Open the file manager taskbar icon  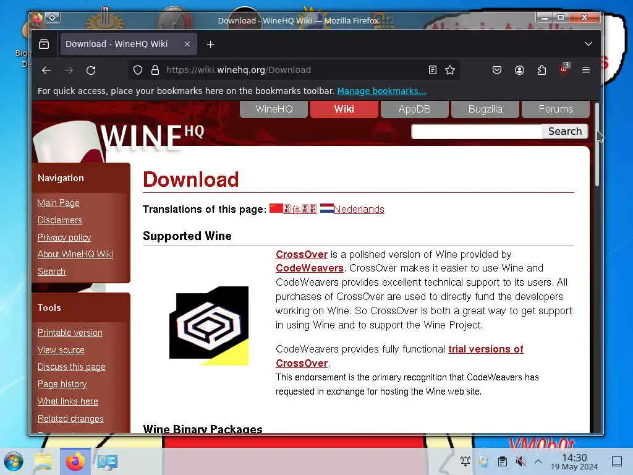43,461
